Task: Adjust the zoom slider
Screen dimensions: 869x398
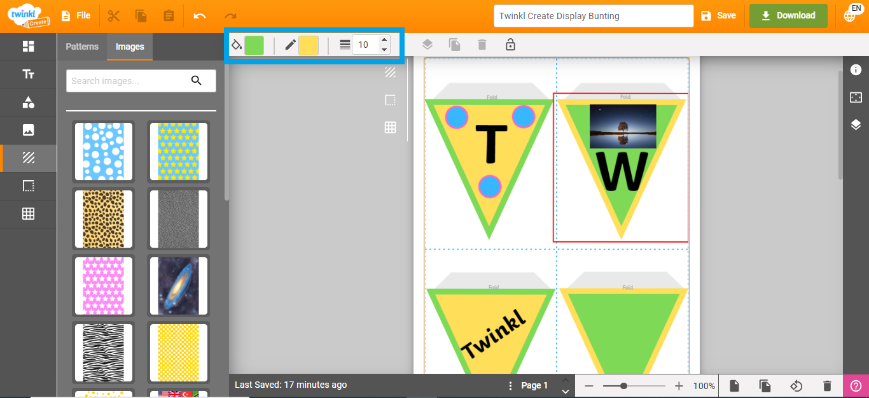Action: click(634, 386)
